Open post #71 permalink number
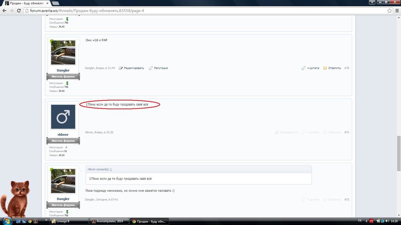Screen dimensions: 401x225 (346, 132)
